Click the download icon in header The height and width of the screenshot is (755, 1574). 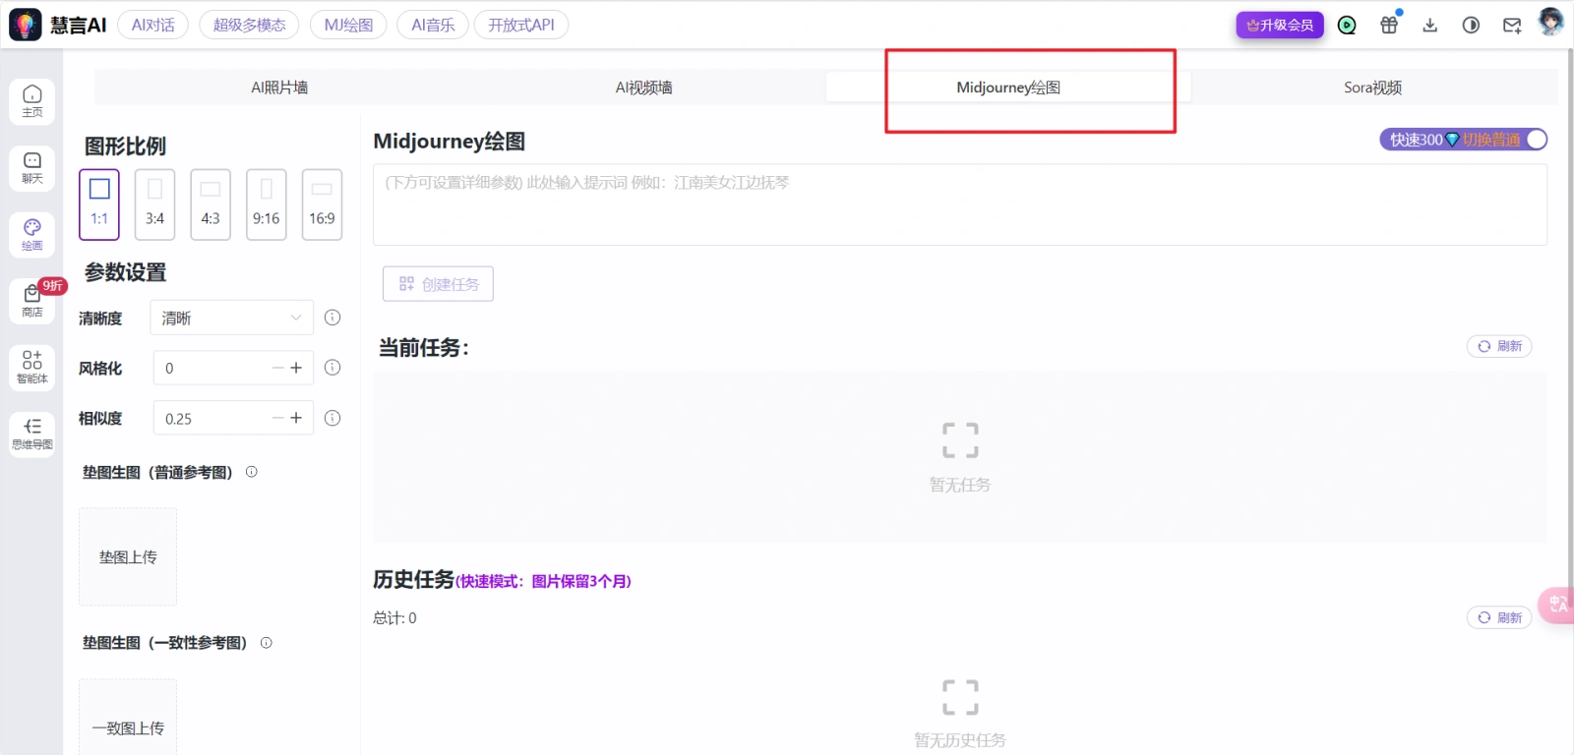(x=1430, y=26)
